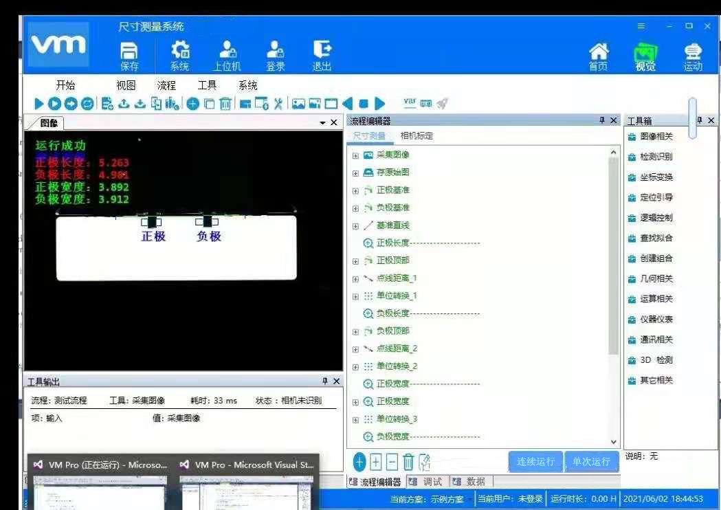This screenshot has height=510, width=721.
Task: Click the scroll down arrow of flow editor
Action: point(613,441)
